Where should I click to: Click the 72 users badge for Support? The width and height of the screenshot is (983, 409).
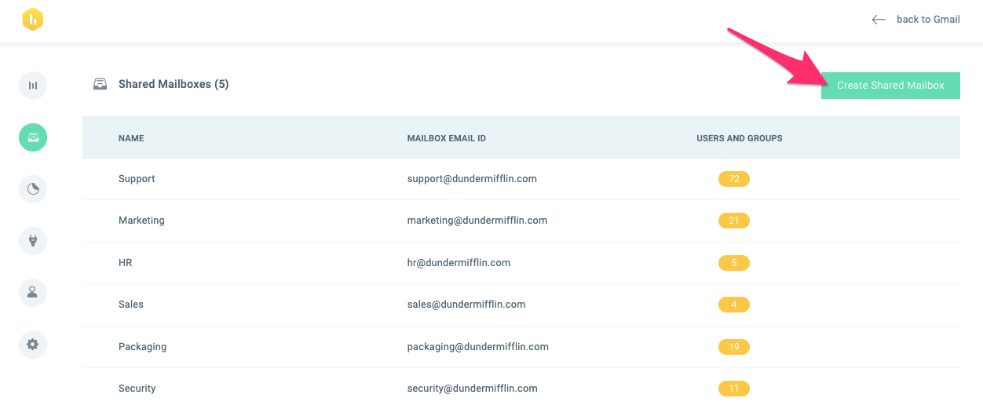734,179
